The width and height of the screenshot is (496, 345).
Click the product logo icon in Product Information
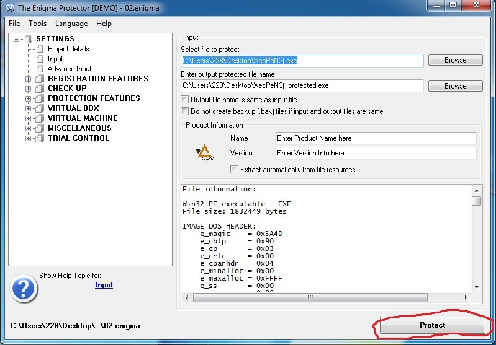click(x=205, y=153)
